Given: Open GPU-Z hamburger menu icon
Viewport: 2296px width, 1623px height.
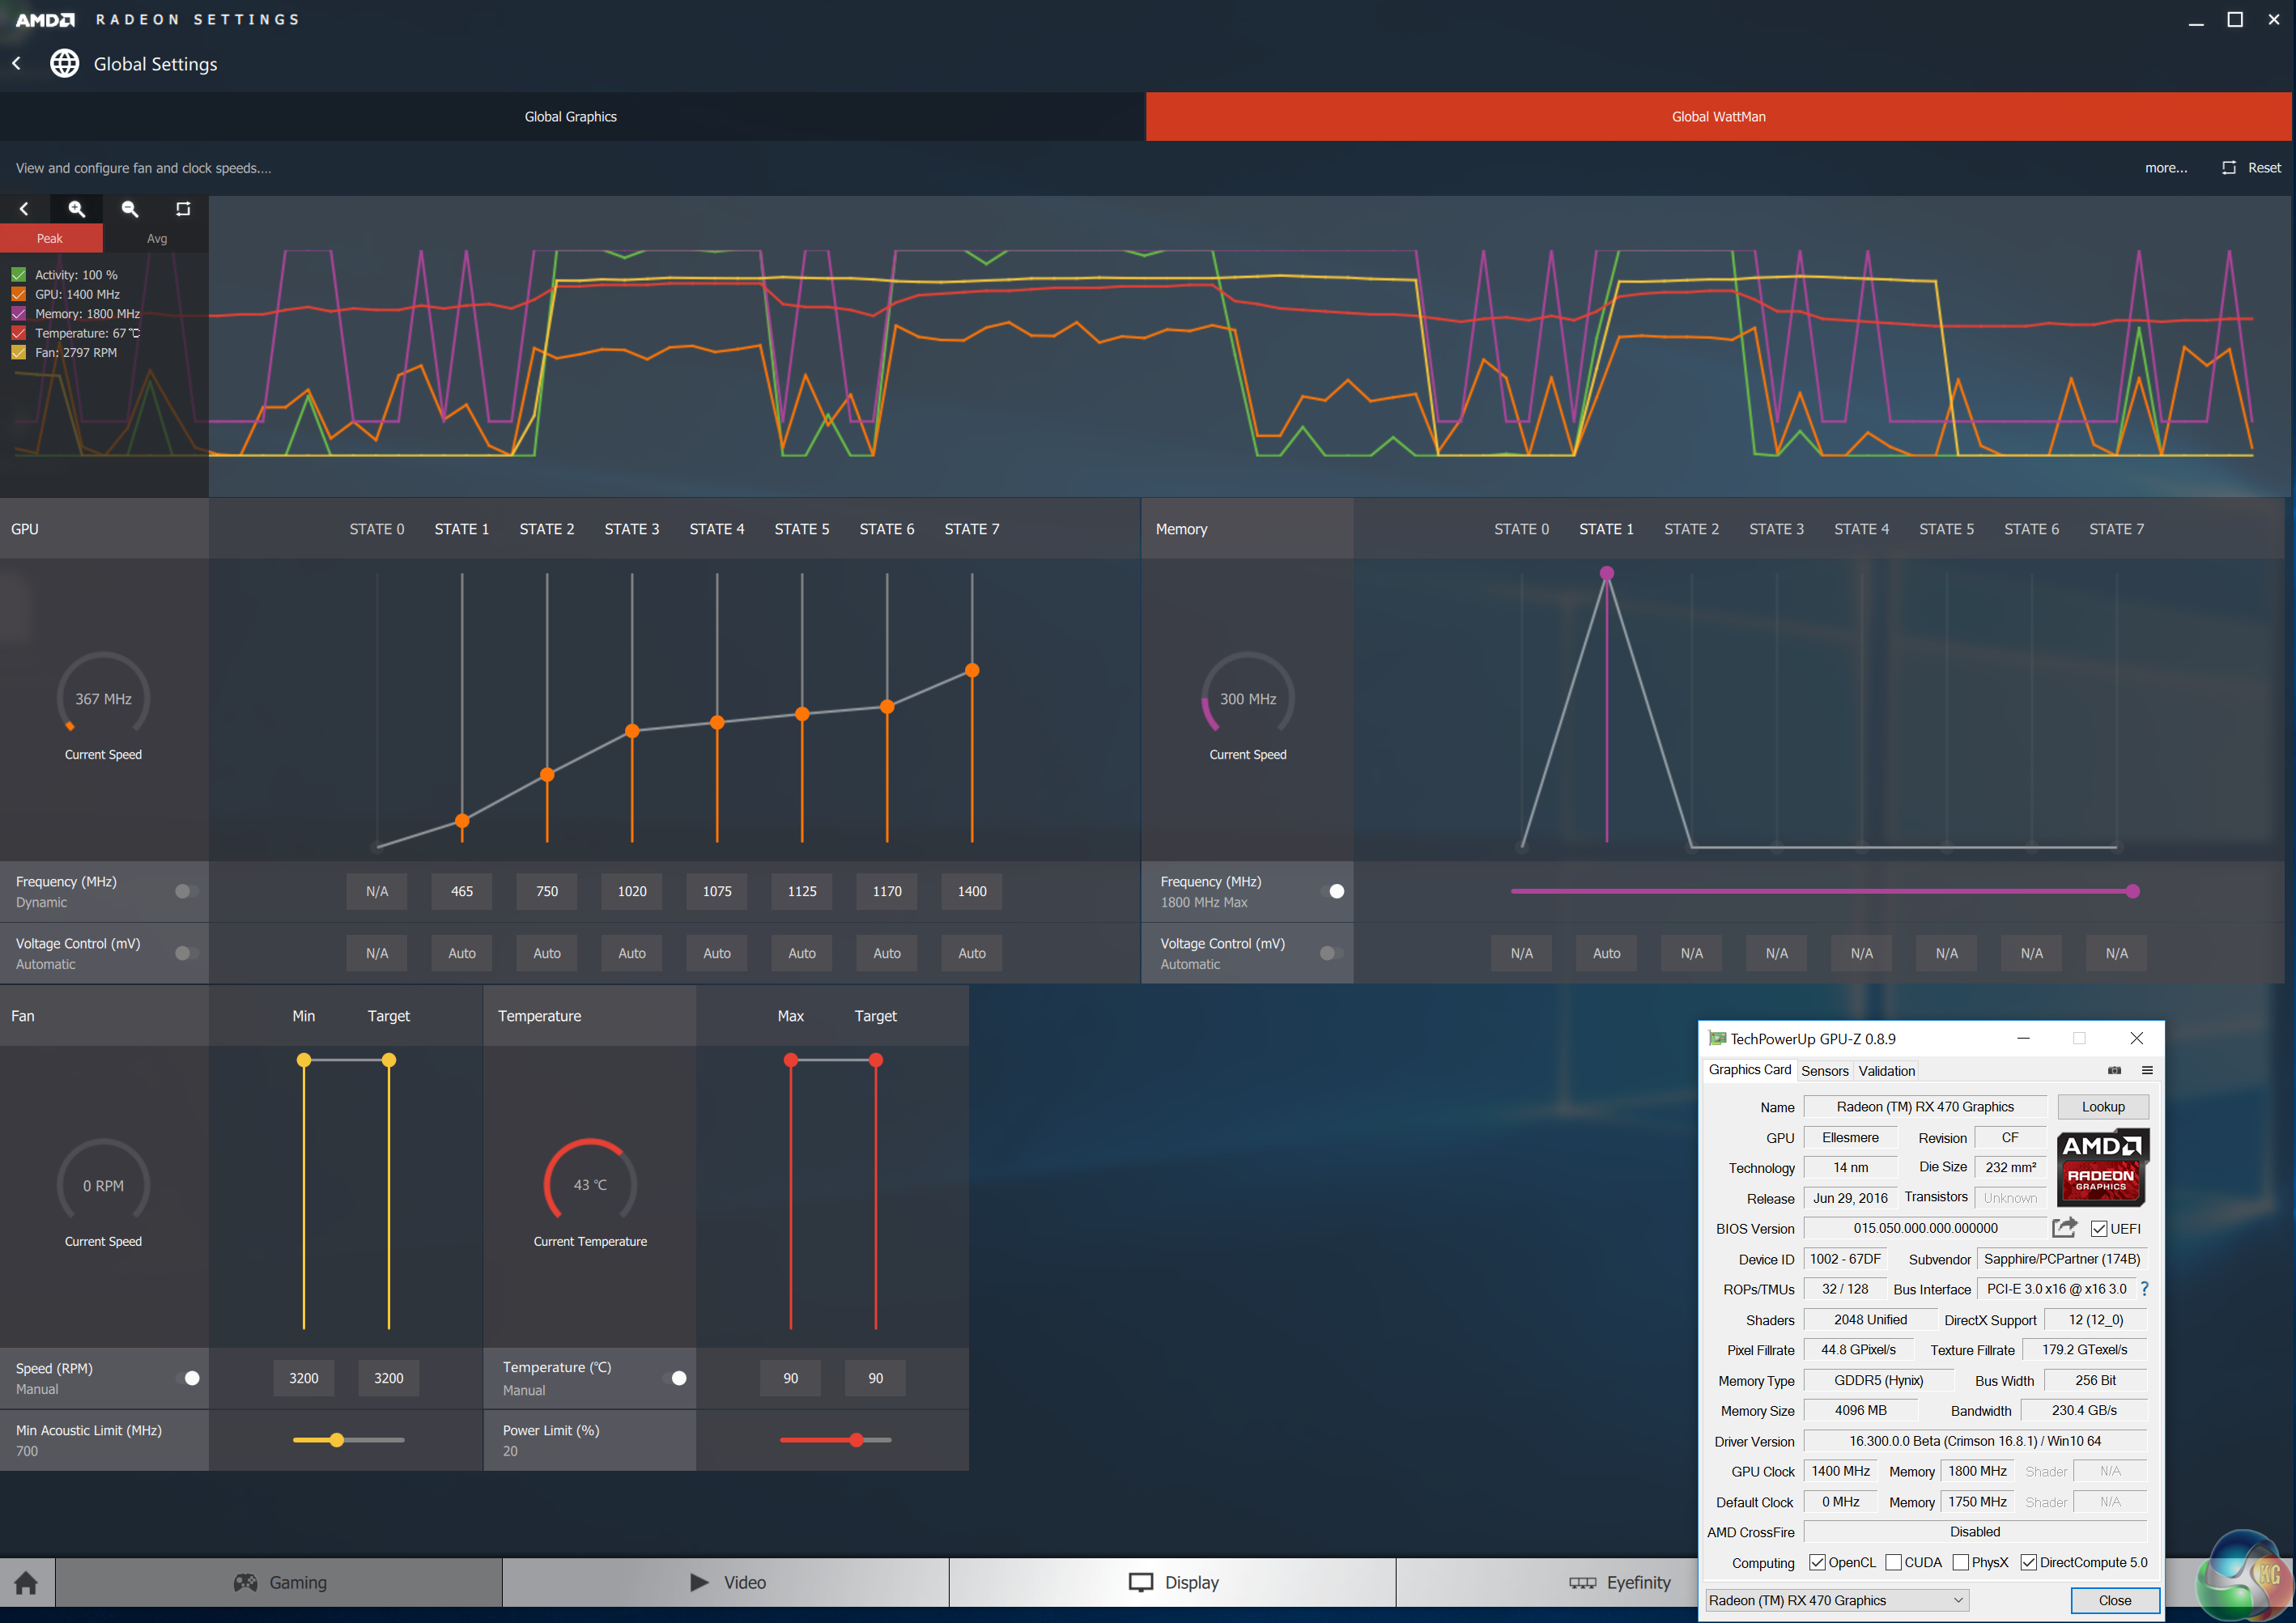Looking at the screenshot, I should (2147, 1070).
